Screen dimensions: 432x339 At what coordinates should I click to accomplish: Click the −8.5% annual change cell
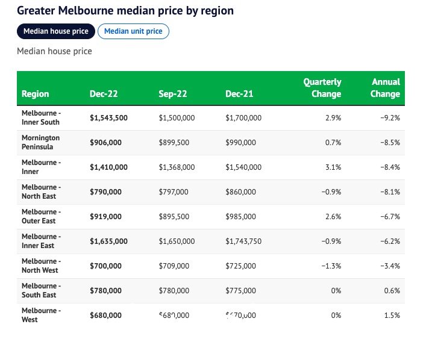(x=390, y=142)
